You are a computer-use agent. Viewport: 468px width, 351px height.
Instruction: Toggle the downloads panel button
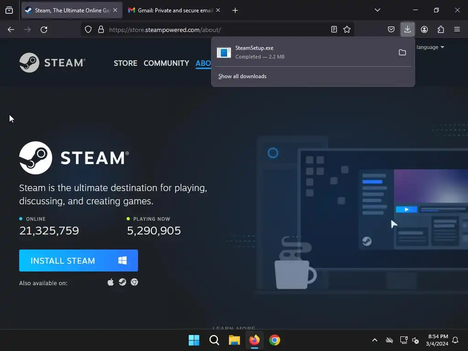407,29
